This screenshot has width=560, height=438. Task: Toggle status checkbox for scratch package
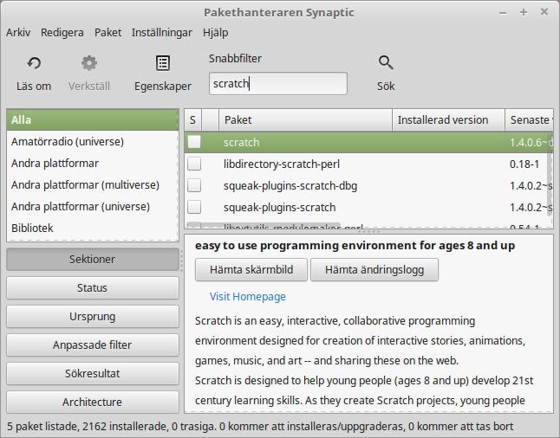[194, 142]
